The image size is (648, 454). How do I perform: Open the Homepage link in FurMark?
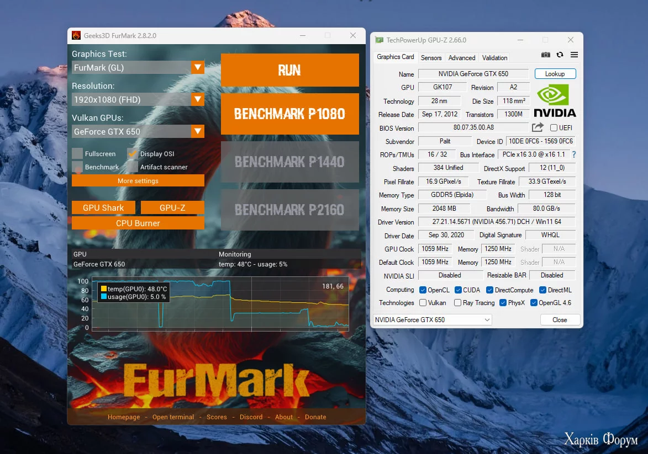pos(124,417)
